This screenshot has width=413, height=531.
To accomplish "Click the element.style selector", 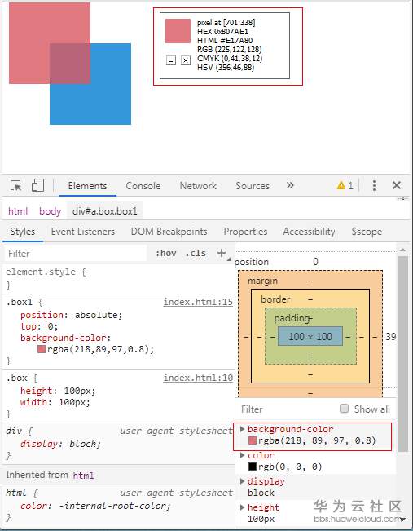I will click(41, 272).
